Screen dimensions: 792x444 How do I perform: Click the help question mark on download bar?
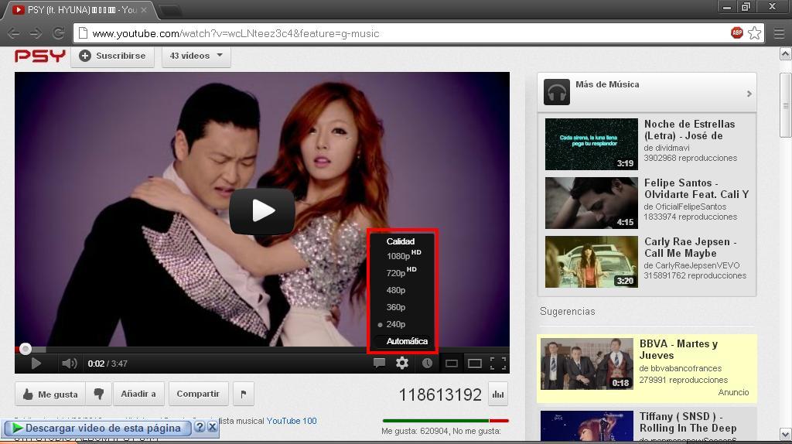pyautogui.click(x=200, y=427)
